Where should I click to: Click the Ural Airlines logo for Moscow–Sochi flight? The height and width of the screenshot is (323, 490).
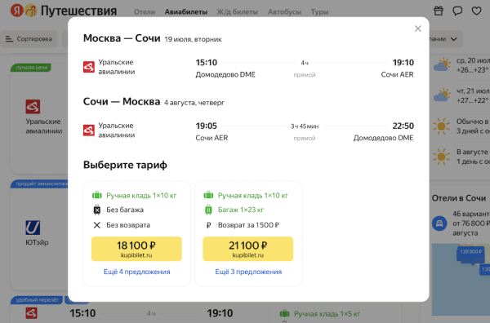click(89, 67)
